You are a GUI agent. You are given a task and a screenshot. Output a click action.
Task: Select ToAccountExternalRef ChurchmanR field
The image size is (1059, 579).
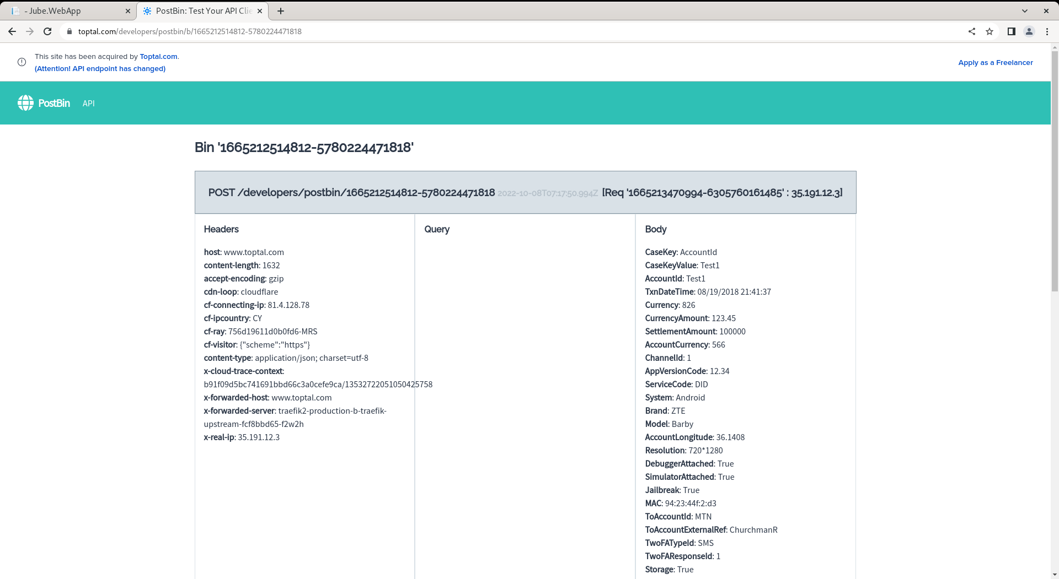point(711,529)
